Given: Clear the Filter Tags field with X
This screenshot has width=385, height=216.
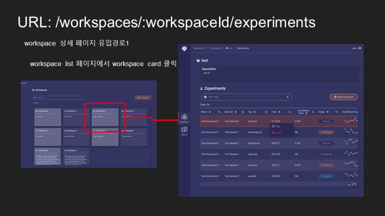Looking at the screenshot, I should [x=287, y=97].
